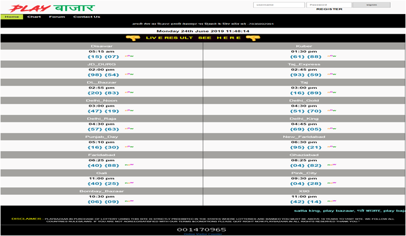Focus the Password input field
The width and height of the screenshot is (406, 236).
click(x=329, y=5)
